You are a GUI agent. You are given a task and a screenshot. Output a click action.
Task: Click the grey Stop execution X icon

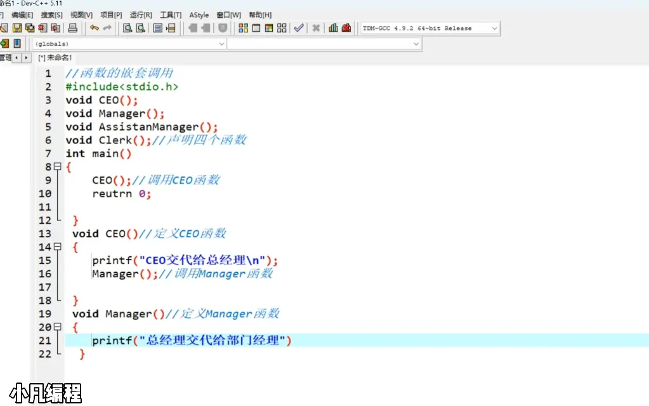tap(316, 28)
